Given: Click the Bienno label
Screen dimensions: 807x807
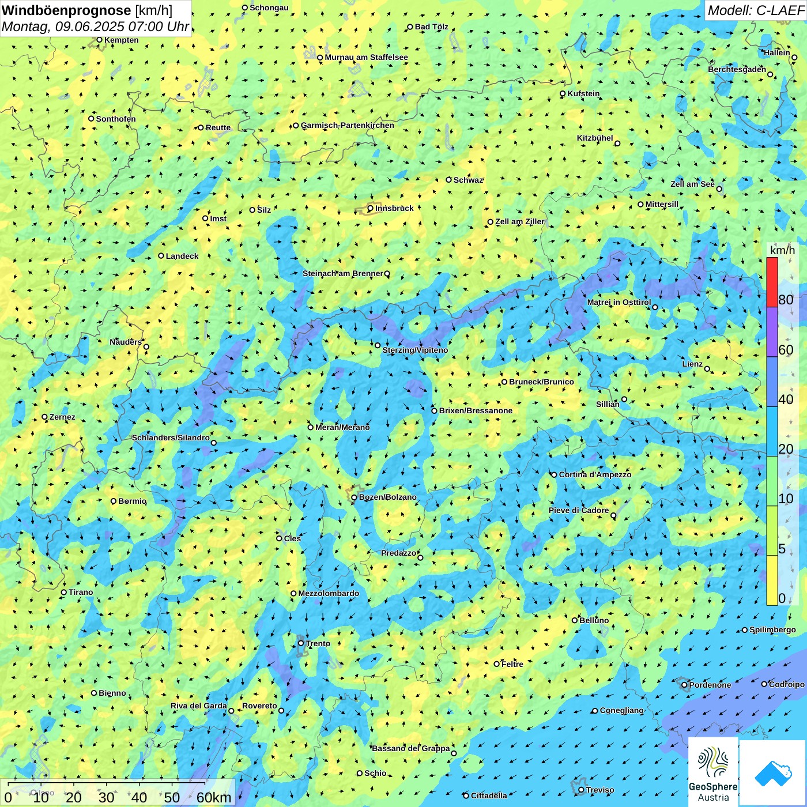Looking at the screenshot, I should pos(112,693).
